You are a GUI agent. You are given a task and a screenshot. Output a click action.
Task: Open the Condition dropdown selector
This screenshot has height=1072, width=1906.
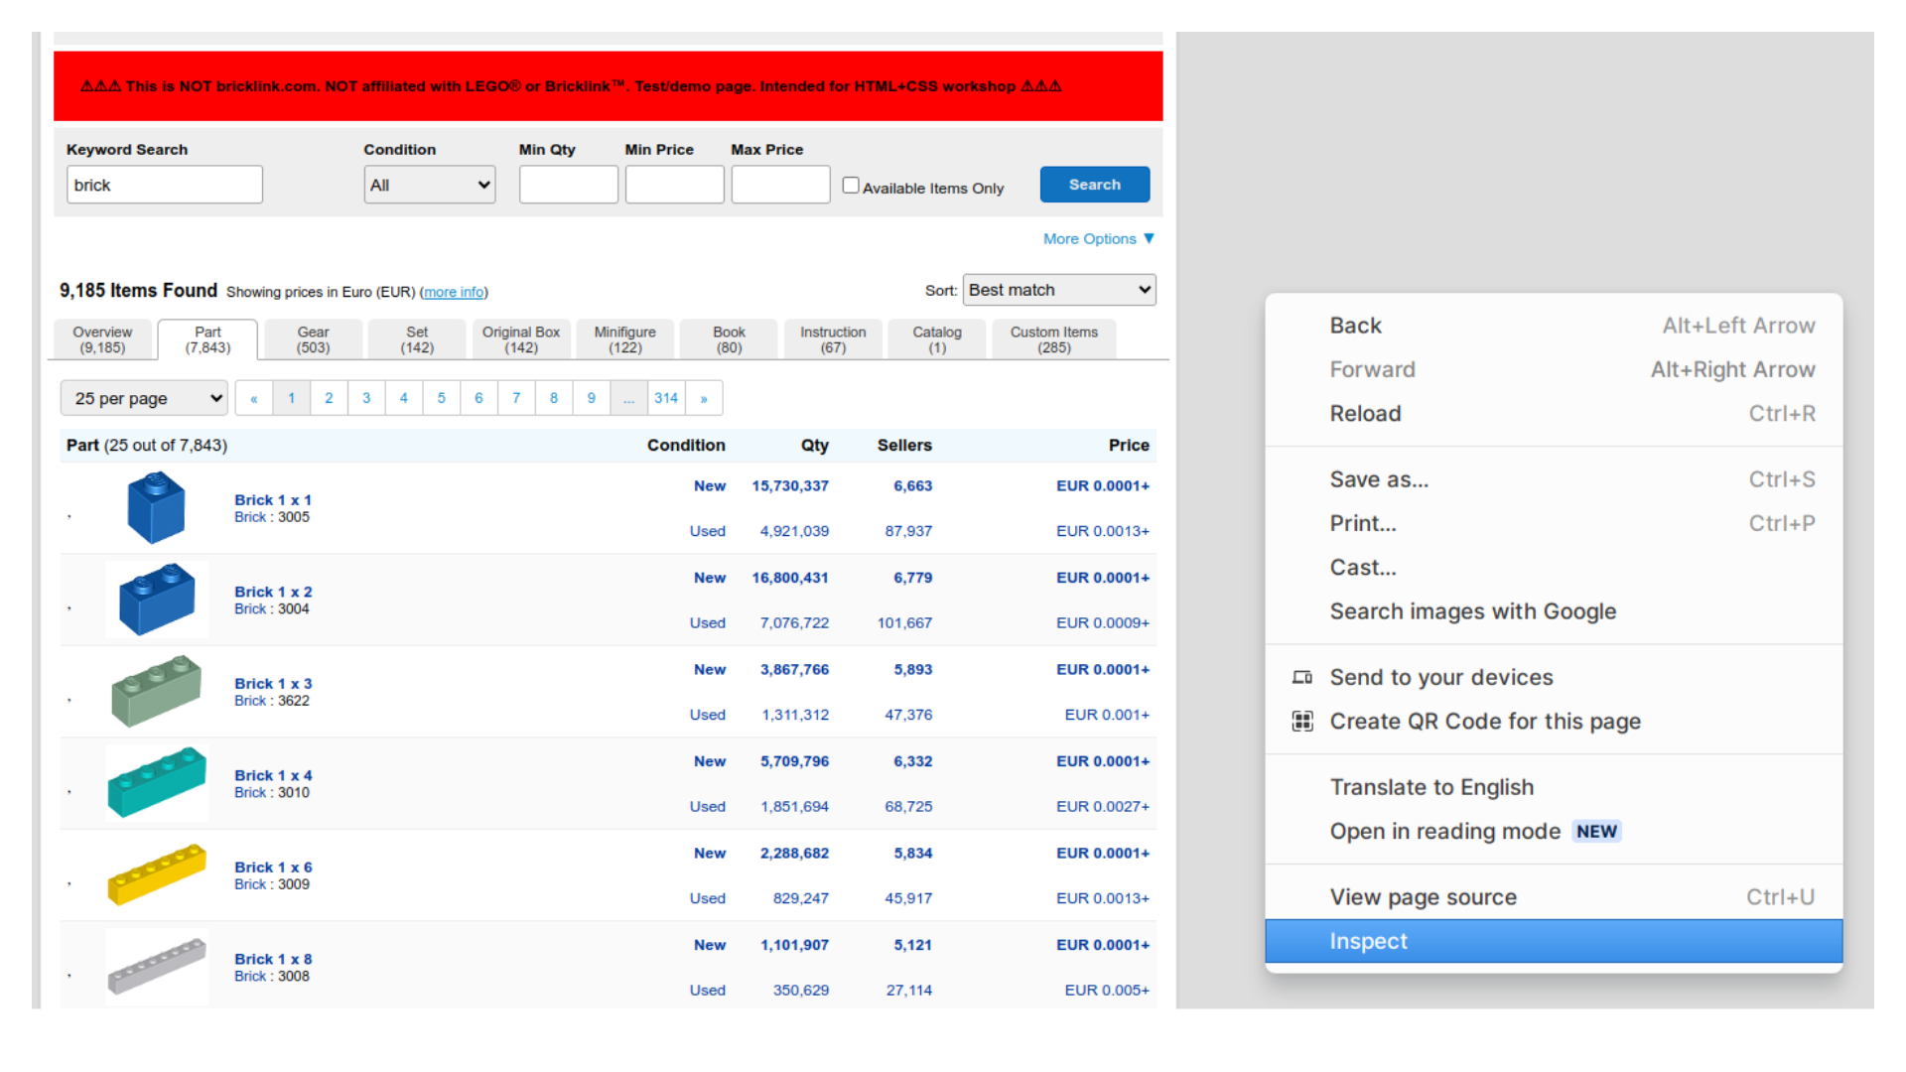pyautogui.click(x=428, y=184)
